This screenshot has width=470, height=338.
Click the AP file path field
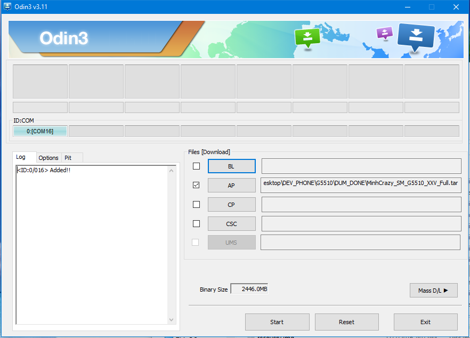coord(361,185)
